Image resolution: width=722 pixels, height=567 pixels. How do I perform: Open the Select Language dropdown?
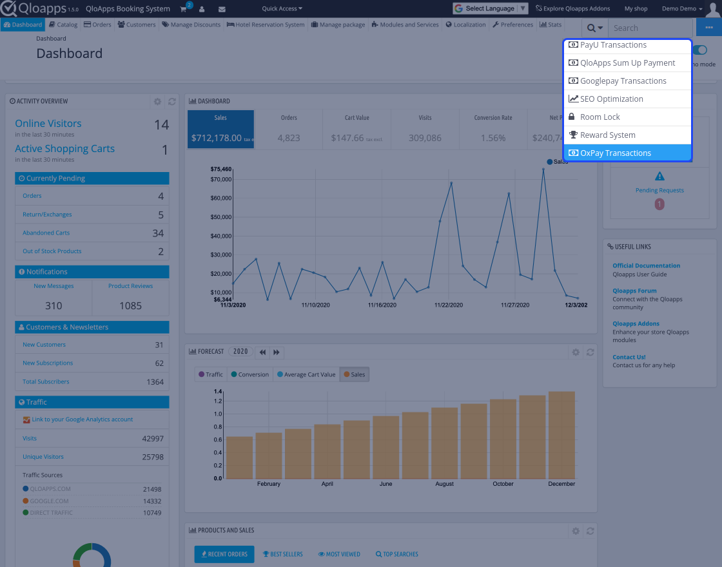489,8
